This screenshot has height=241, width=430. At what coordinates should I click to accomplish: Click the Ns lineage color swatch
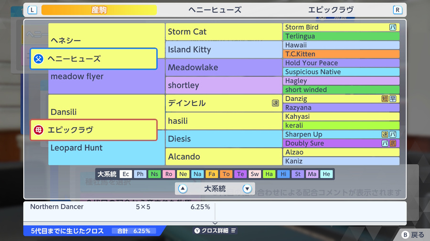pos(154,174)
